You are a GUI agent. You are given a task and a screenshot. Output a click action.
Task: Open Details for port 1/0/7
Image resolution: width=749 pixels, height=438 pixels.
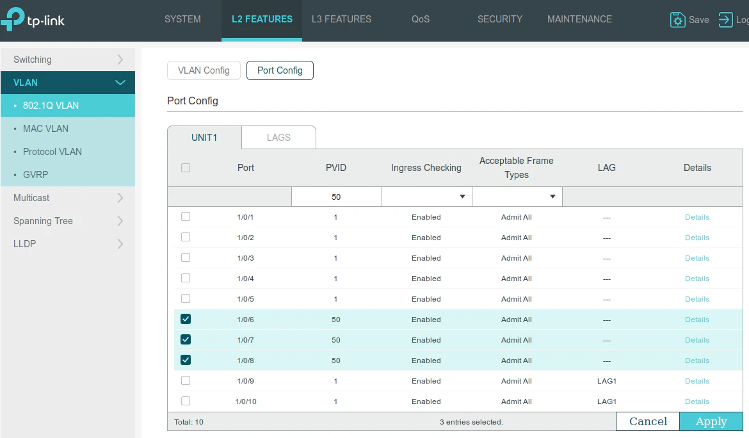tap(697, 340)
